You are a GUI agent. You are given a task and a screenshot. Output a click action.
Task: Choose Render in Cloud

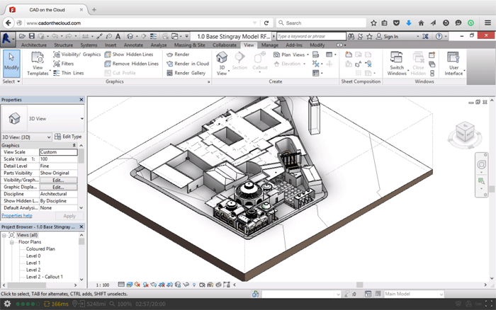point(188,64)
